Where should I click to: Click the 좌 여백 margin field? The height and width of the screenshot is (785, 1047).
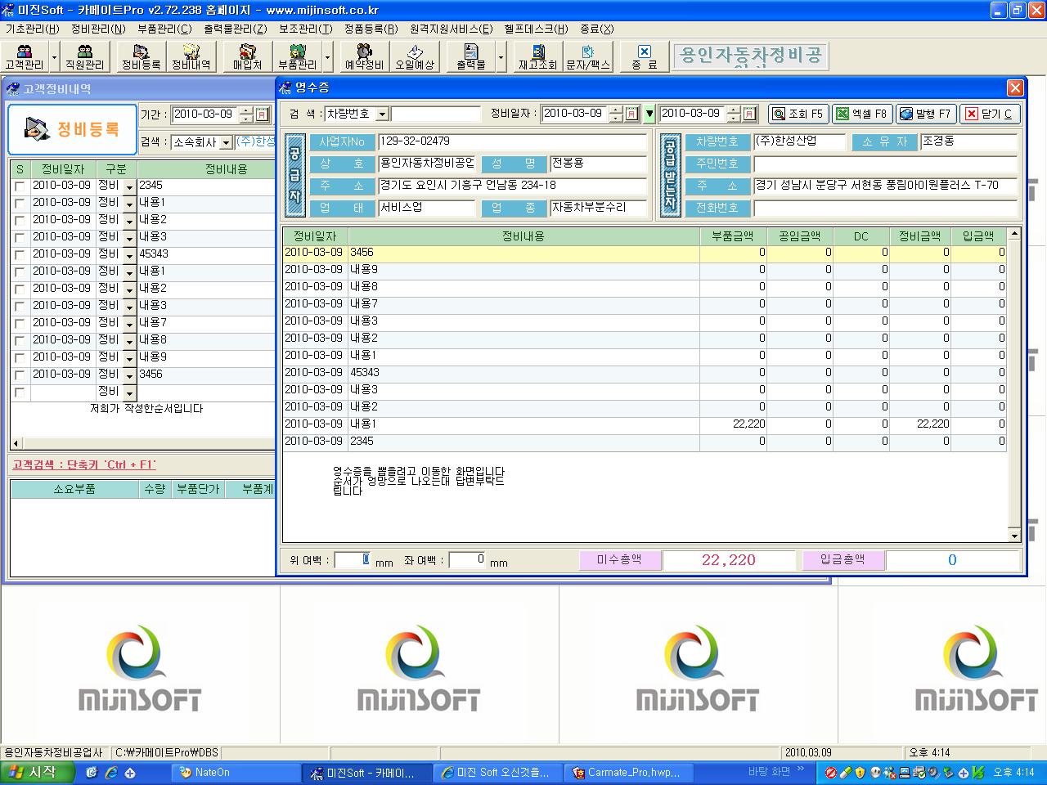468,560
